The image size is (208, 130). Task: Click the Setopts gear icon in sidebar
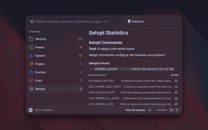coord(32,89)
